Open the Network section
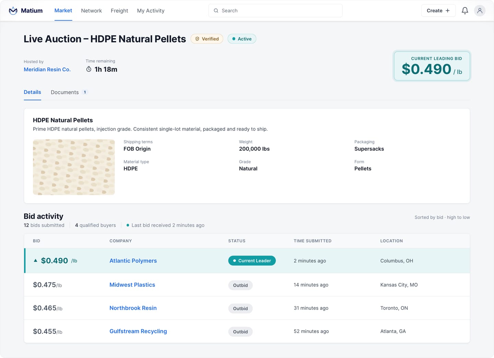This screenshot has height=358, width=494. pyautogui.click(x=91, y=11)
